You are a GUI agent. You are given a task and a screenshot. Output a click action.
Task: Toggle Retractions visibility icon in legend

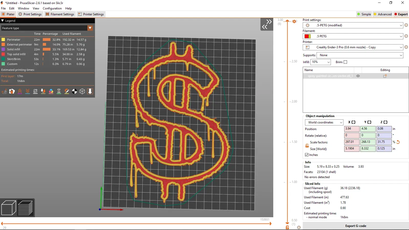(20, 91)
